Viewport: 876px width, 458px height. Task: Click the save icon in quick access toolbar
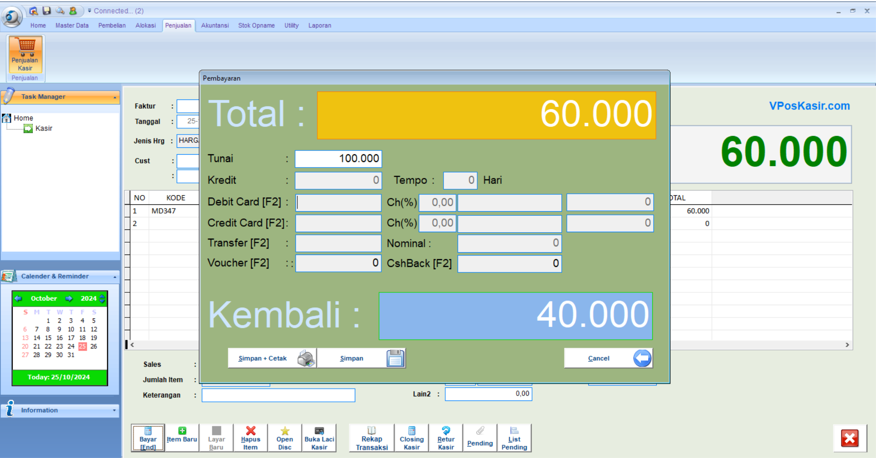47,10
